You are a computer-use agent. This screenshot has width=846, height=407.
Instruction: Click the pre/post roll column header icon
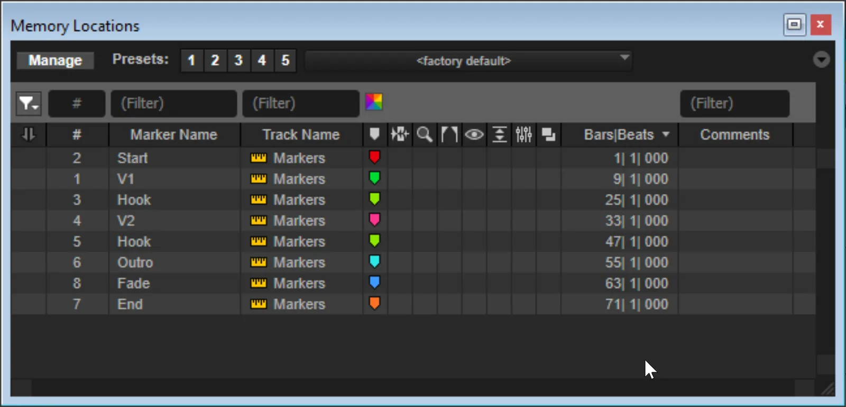pos(449,134)
